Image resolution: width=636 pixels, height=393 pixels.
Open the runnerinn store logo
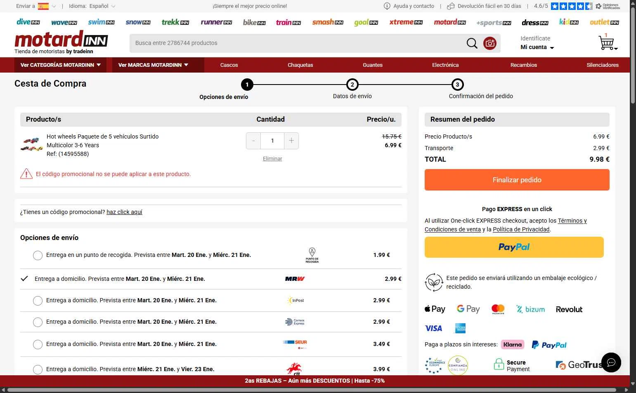coord(216,22)
